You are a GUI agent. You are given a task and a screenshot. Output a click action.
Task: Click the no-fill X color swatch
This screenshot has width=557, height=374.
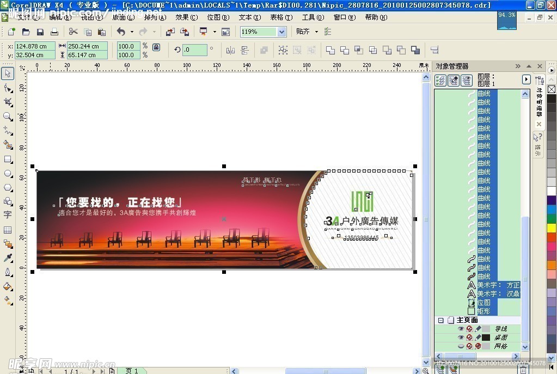pos(552,89)
